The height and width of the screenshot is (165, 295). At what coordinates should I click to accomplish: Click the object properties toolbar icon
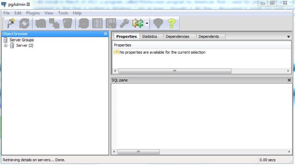tap(41, 24)
